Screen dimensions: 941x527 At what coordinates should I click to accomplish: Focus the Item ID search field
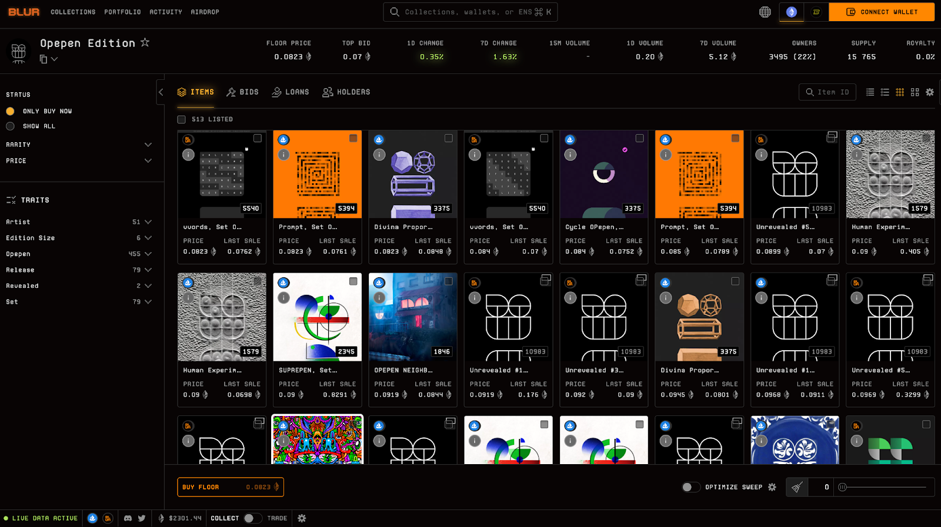click(x=827, y=92)
